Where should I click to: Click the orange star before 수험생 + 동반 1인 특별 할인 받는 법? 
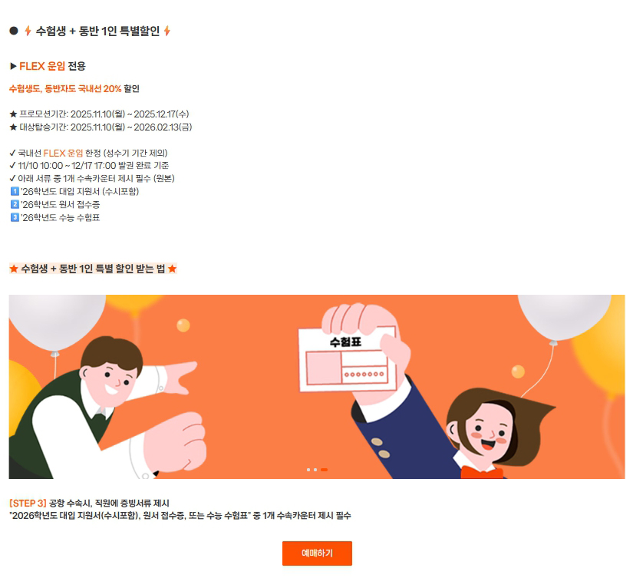[x=14, y=269]
